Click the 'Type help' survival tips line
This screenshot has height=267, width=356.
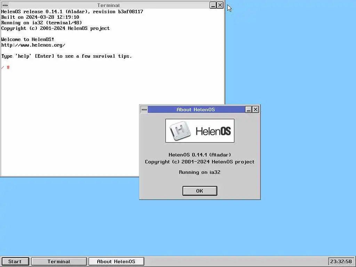pyautogui.click(x=66, y=56)
